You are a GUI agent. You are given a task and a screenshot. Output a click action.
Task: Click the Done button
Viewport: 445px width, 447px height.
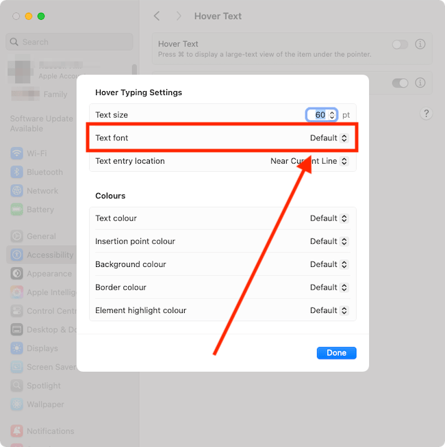point(336,353)
